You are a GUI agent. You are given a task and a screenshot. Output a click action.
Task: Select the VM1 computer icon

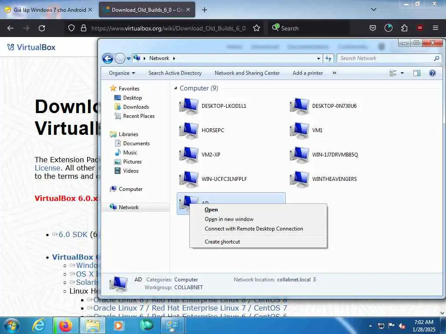[x=299, y=130]
